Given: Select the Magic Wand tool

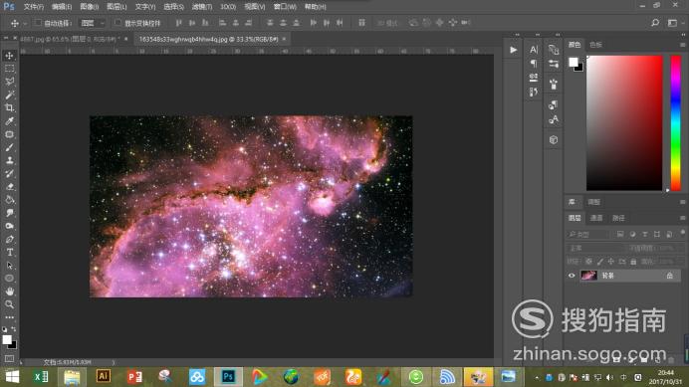Looking at the screenshot, I should coord(9,95).
